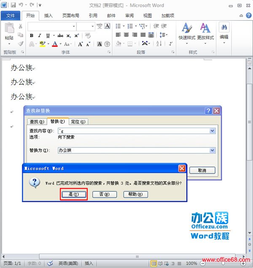
Task: Click the Shading paint bucket icon
Action: tap(118, 44)
